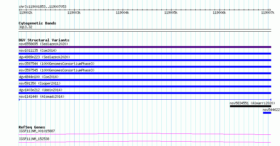The height and width of the screenshot is (146, 280).
Task: Click the dgv1403e212 (Uddin2014) label
Action: coord(41,90)
